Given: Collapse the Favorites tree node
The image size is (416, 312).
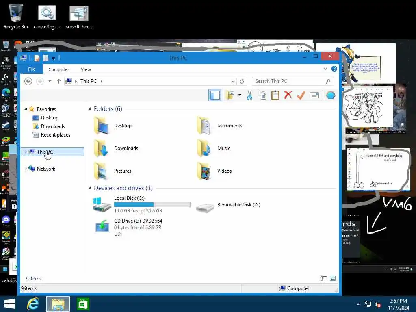Looking at the screenshot, I should (x=26, y=109).
